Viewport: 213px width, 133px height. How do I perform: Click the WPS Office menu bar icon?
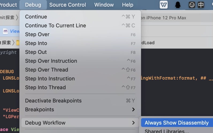coord(163,5)
